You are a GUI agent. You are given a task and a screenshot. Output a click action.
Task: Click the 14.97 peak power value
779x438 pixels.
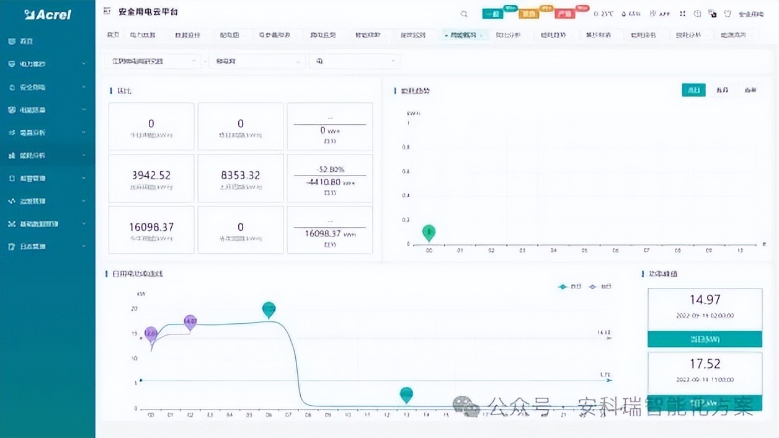(x=705, y=300)
